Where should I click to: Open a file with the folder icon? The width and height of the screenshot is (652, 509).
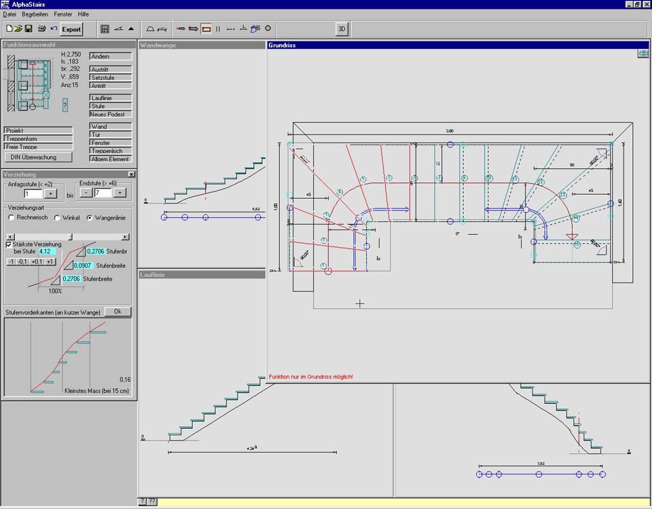(19, 29)
